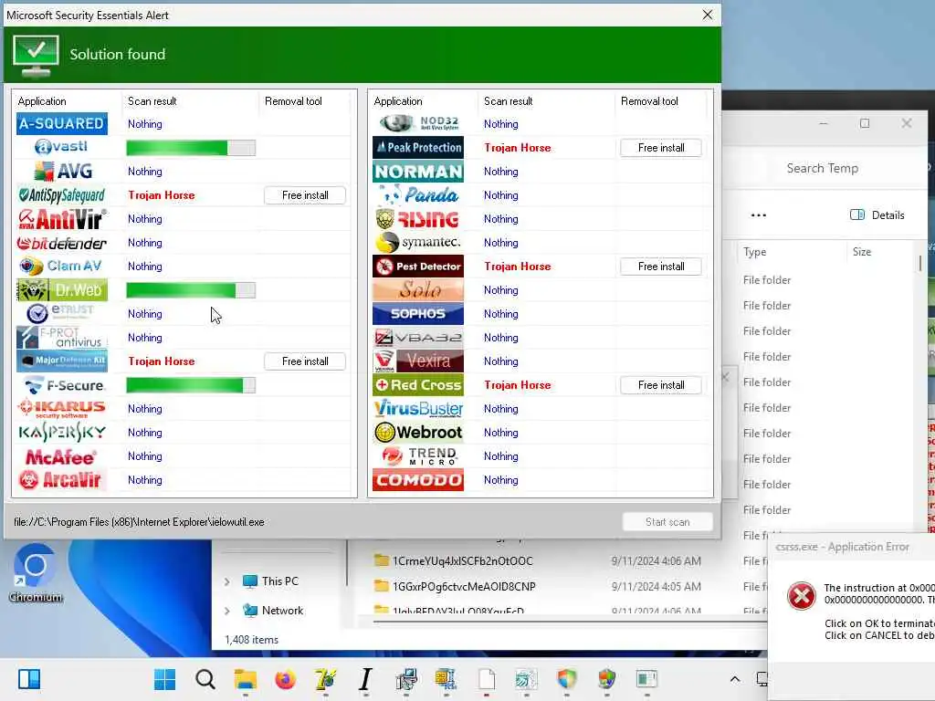Viewport: 935px width, 701px height.
Task: Select the COMODO logo
Action: [x=418, y=480]
